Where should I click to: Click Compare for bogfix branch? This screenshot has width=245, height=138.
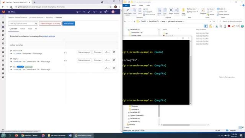pyautogui.click(x=98, y=60)
